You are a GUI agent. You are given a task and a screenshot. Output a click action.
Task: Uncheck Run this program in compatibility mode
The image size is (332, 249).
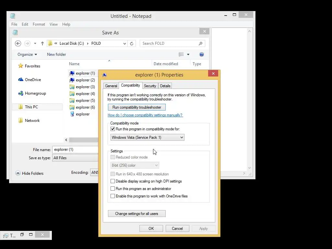tap(113, 129)
